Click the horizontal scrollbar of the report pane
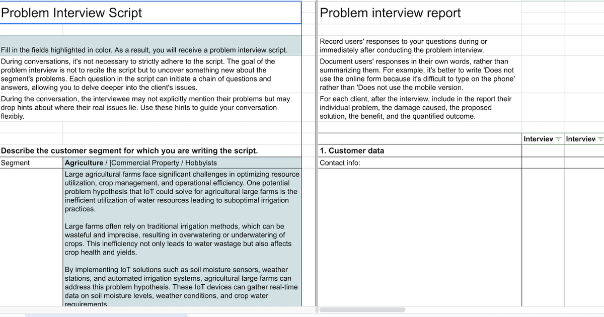This screenshot has height=317, width=604. [x=362, y=309]
